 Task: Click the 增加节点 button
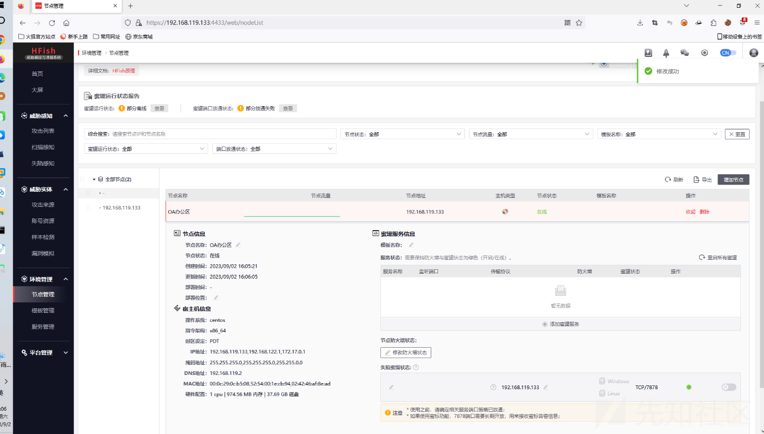pyautogui.click(x=734, y=180)
